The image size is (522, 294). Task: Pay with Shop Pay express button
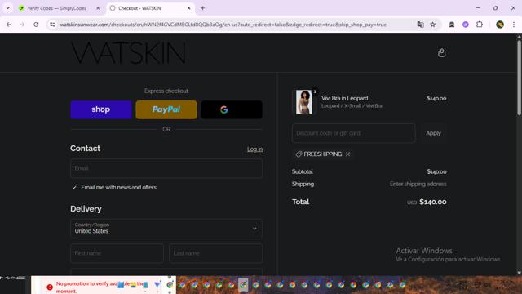pos(101,109)
